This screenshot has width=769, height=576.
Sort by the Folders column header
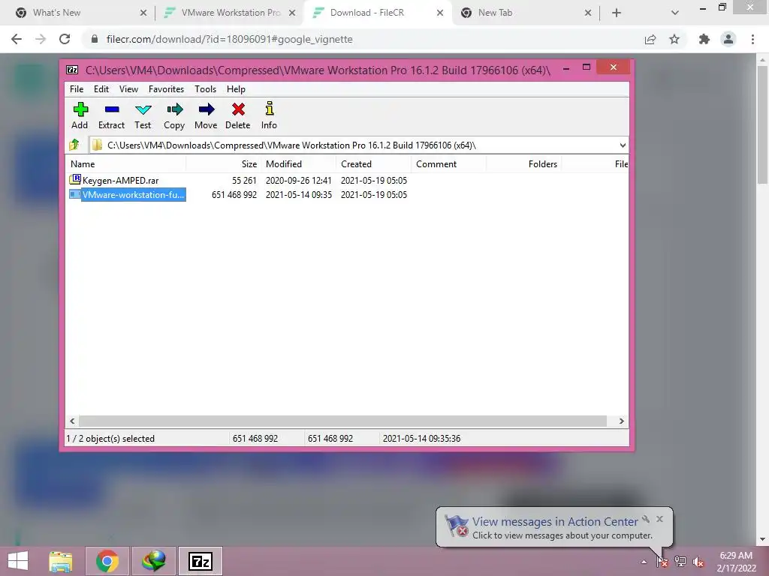(x=524, y=164)
